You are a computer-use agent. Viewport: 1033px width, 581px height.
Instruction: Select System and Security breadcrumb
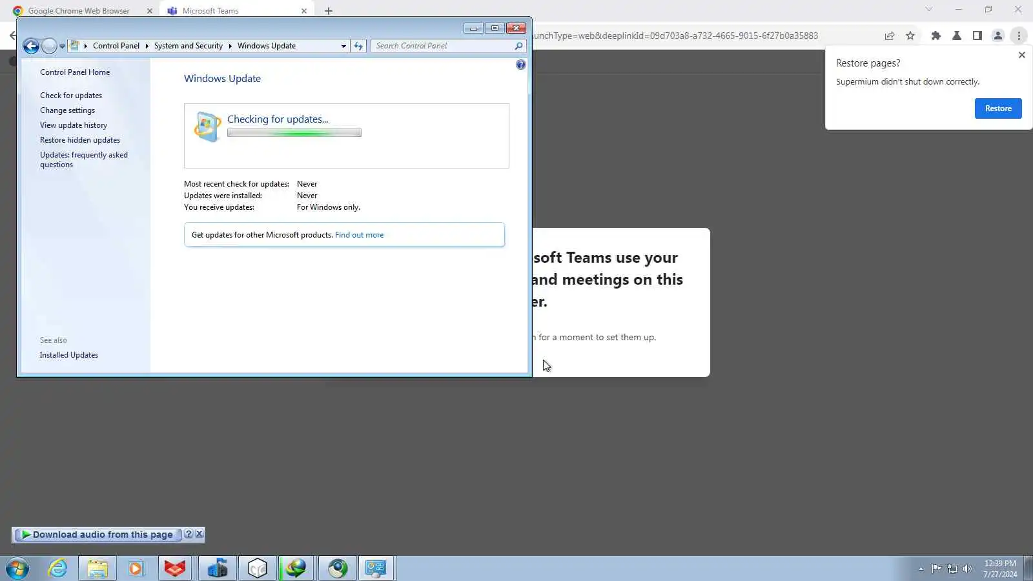pos(189,46)
